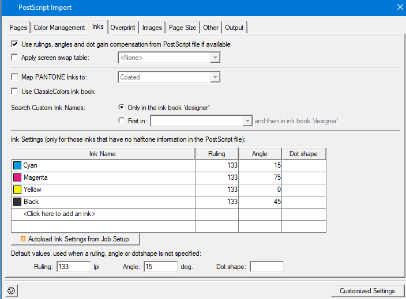
Task: Click the default Ruling input field
Action: (74, 266)
